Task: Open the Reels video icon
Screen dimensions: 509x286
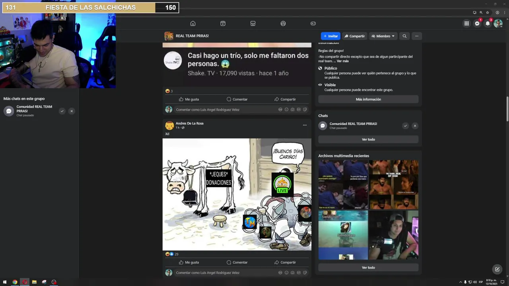Action: click(x=223, y=23)
